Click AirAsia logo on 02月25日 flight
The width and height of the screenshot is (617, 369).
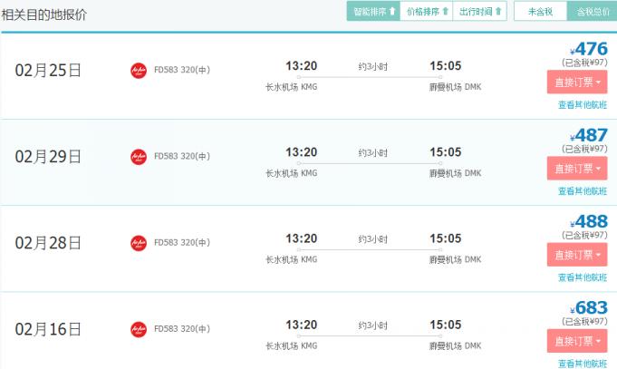click(x=139, y=71)
